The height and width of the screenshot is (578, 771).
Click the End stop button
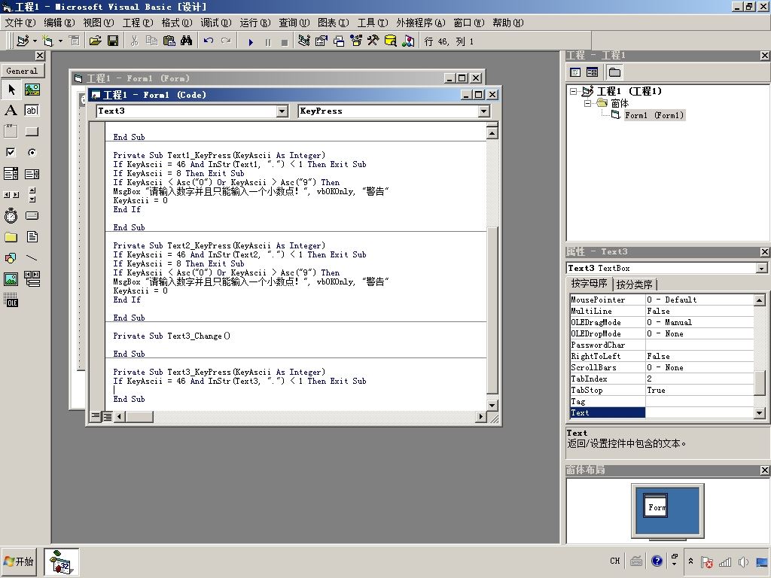pyautogui.click(x=285, y=42)
